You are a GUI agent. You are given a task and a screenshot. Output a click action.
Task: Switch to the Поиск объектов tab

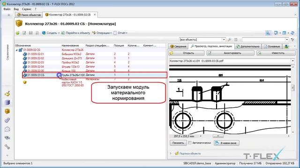click(29, 14)
